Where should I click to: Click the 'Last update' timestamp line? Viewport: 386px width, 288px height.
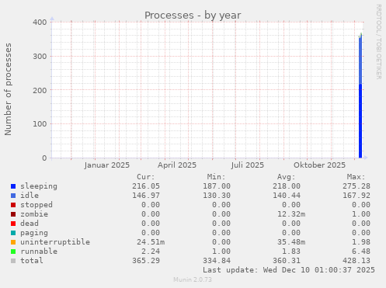pos(289,270)
